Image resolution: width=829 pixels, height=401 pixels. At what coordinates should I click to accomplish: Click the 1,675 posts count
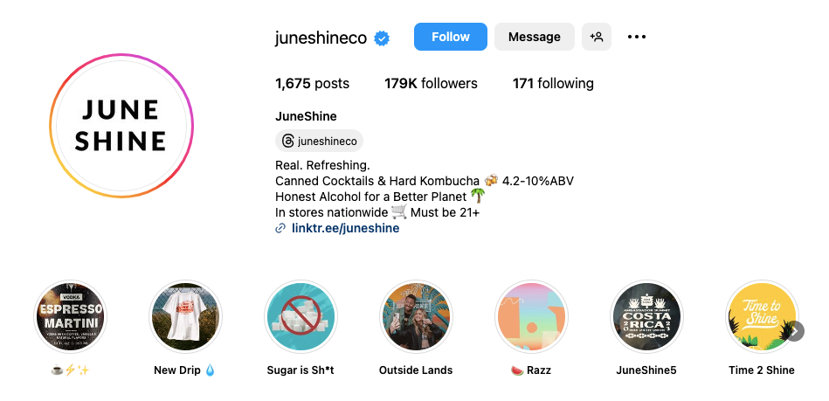tap(312, 84)
